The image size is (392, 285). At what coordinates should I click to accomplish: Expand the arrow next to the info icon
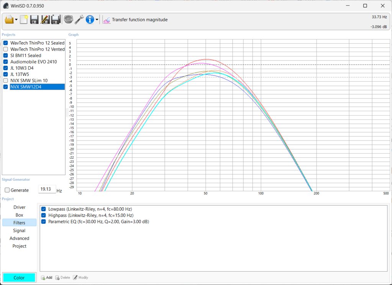tap(97, 20)
